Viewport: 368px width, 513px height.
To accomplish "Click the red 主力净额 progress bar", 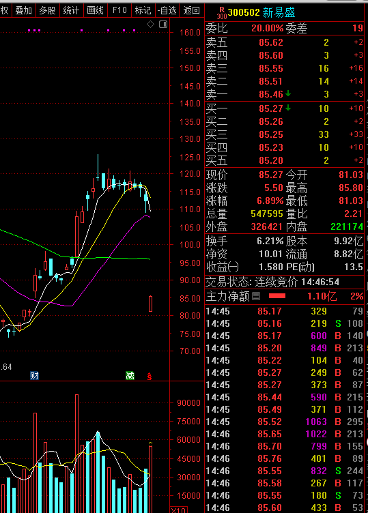I will [x=277, y=296].
